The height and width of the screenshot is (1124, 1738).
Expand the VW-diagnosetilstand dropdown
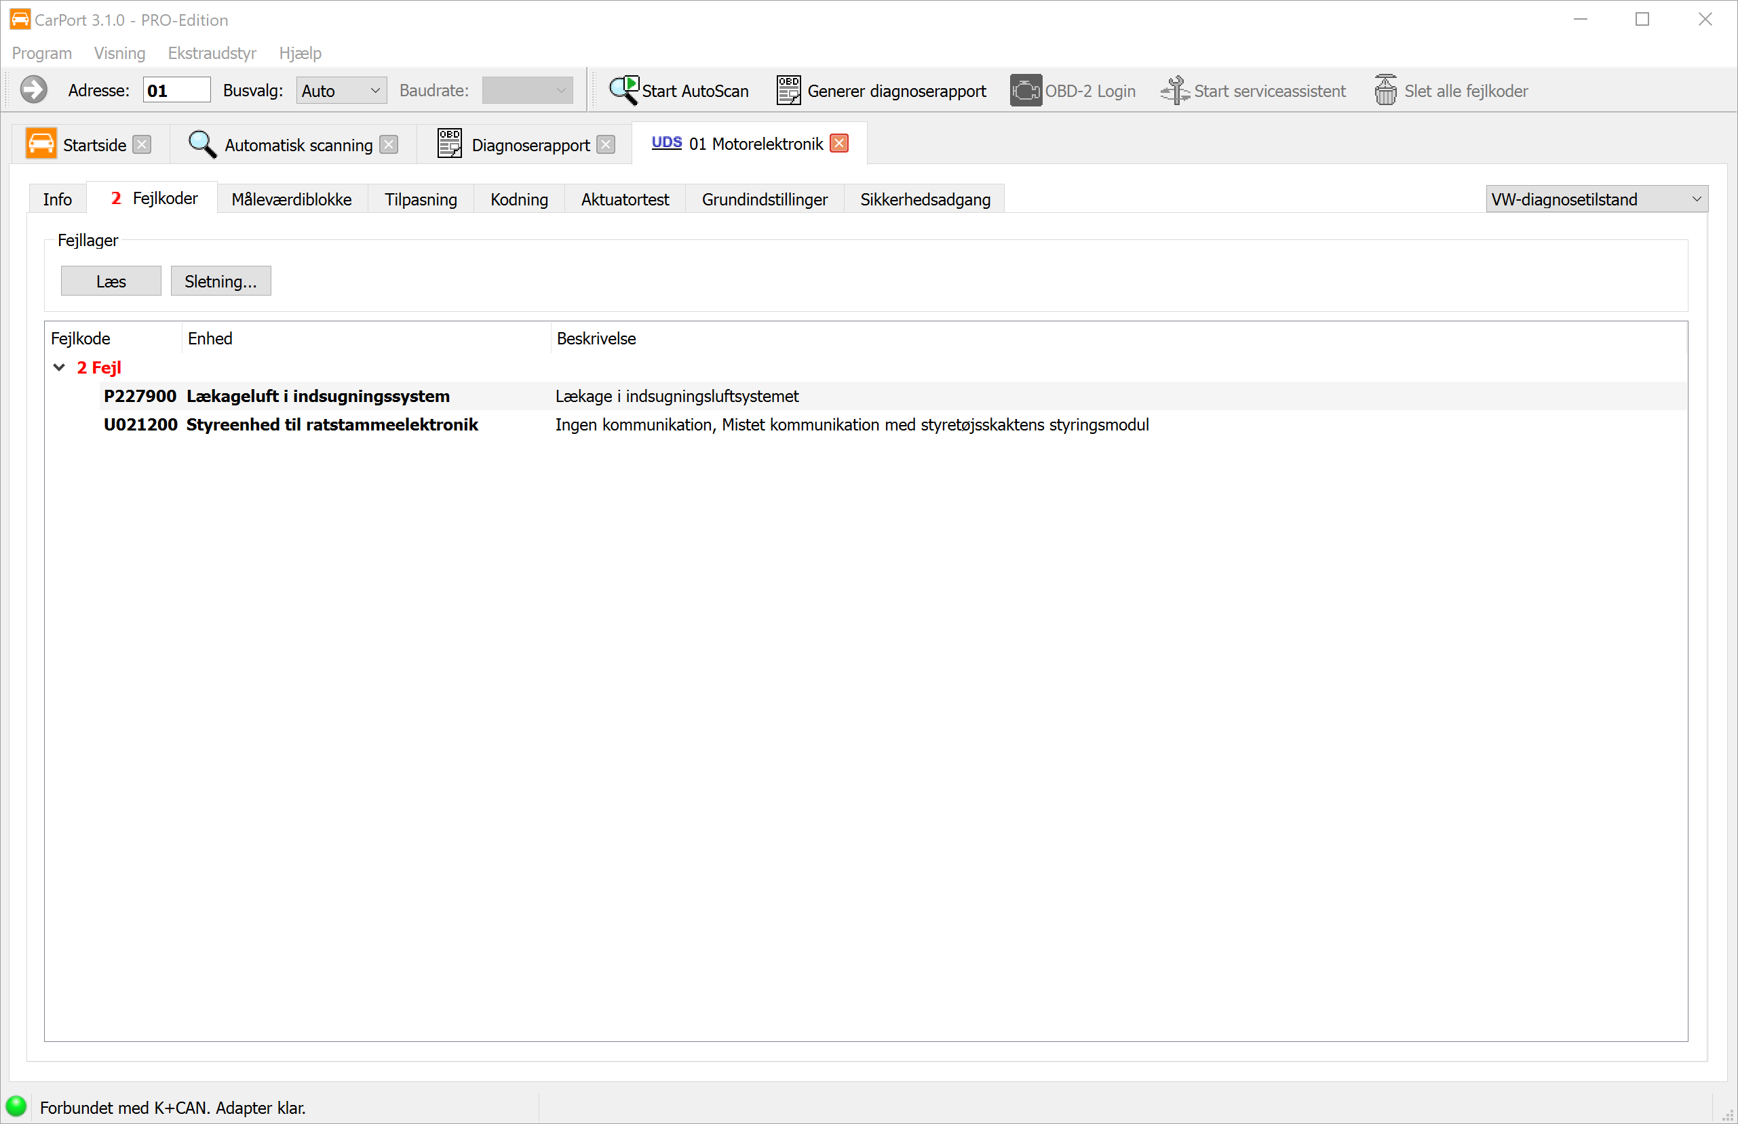[x=1596, y=199]
